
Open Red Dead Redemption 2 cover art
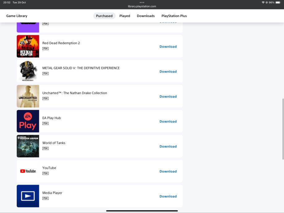tap(28, 46)
